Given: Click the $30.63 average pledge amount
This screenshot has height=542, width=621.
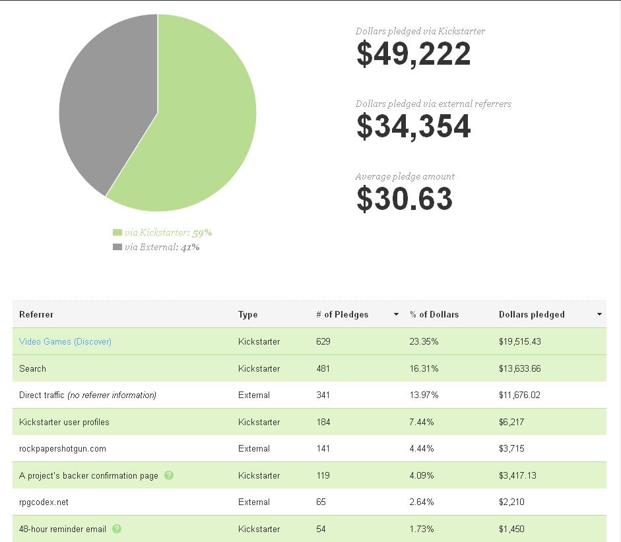Looking at the screenshot, I should [x=404, y=200].
